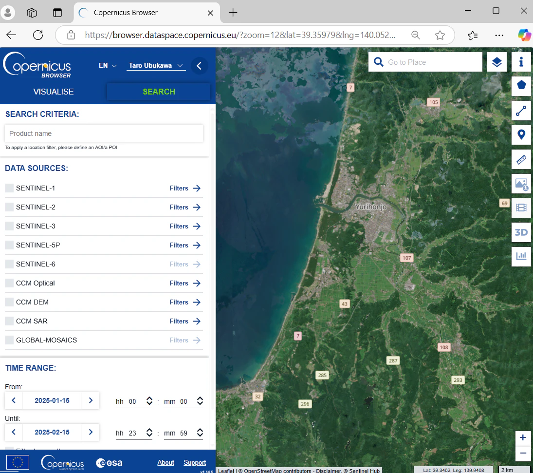Select the SEARCH tab

coord(159,92)
